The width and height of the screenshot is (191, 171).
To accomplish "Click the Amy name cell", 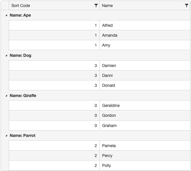I will pos(145,45).
